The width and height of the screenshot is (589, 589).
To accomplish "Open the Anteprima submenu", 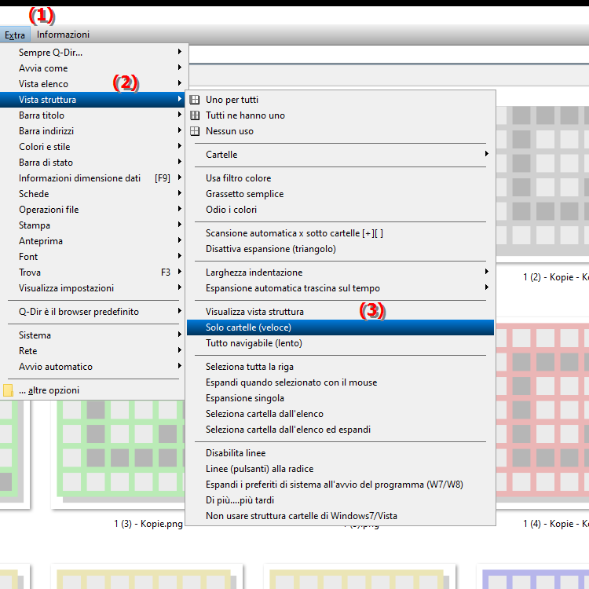I will 93,241.
